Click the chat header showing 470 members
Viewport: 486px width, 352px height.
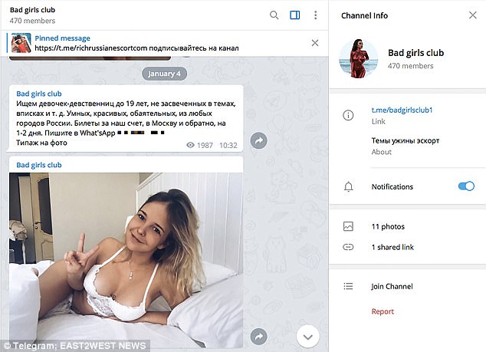pyautogui.click(x=32, y=15)
